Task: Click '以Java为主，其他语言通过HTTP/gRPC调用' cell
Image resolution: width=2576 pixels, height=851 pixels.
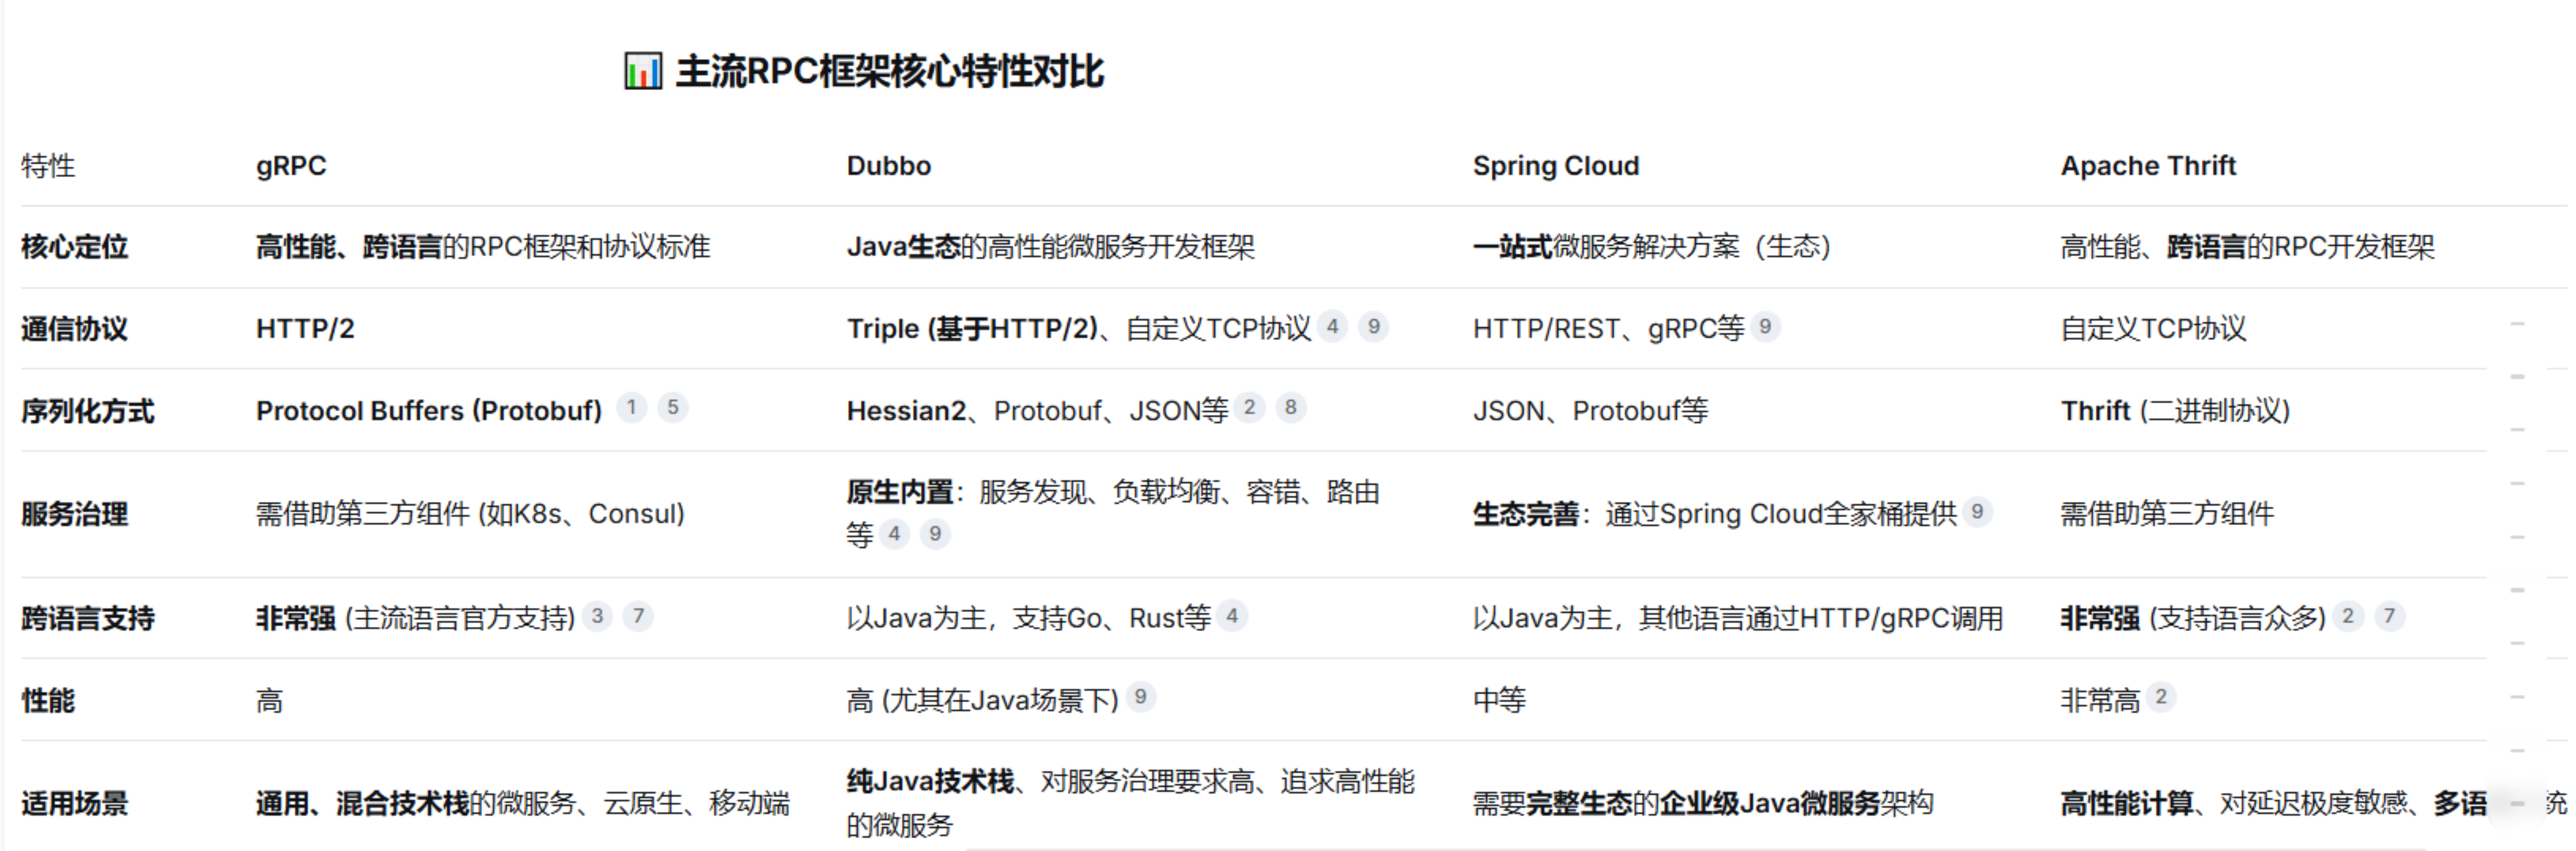Action: pyautogui.click(x=1738, y=619)
